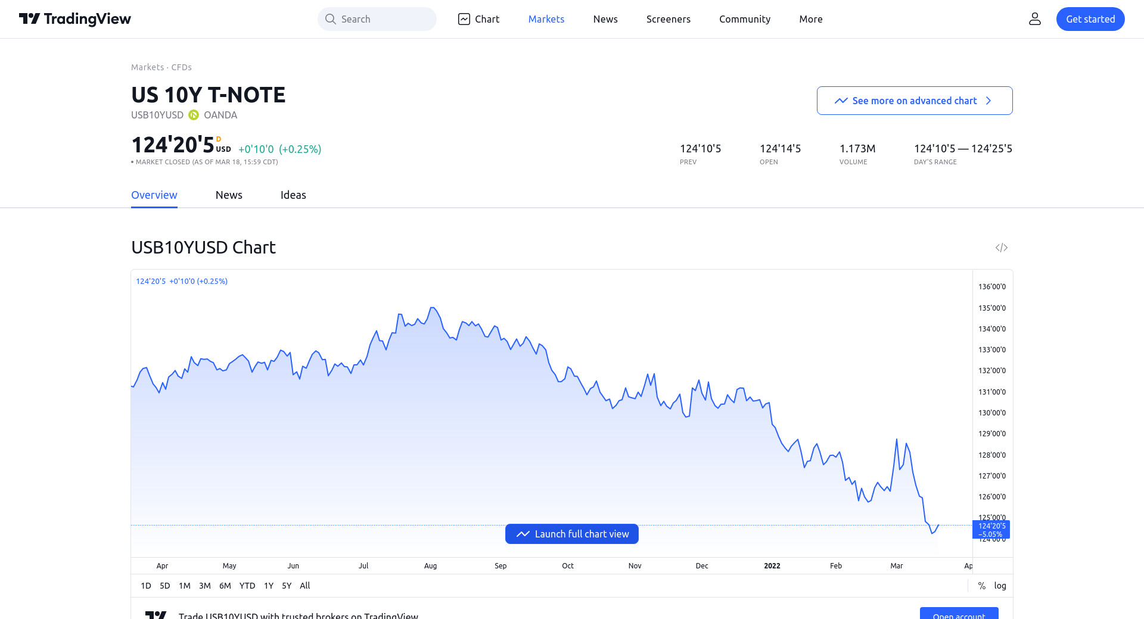The width and height of the screenshot is (1144, 619).
Task: Switch to the Ideas tab
Action: [293, 195]
